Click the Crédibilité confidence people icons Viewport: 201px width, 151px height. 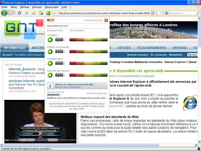pyautogui.click(x=60, y=39)
